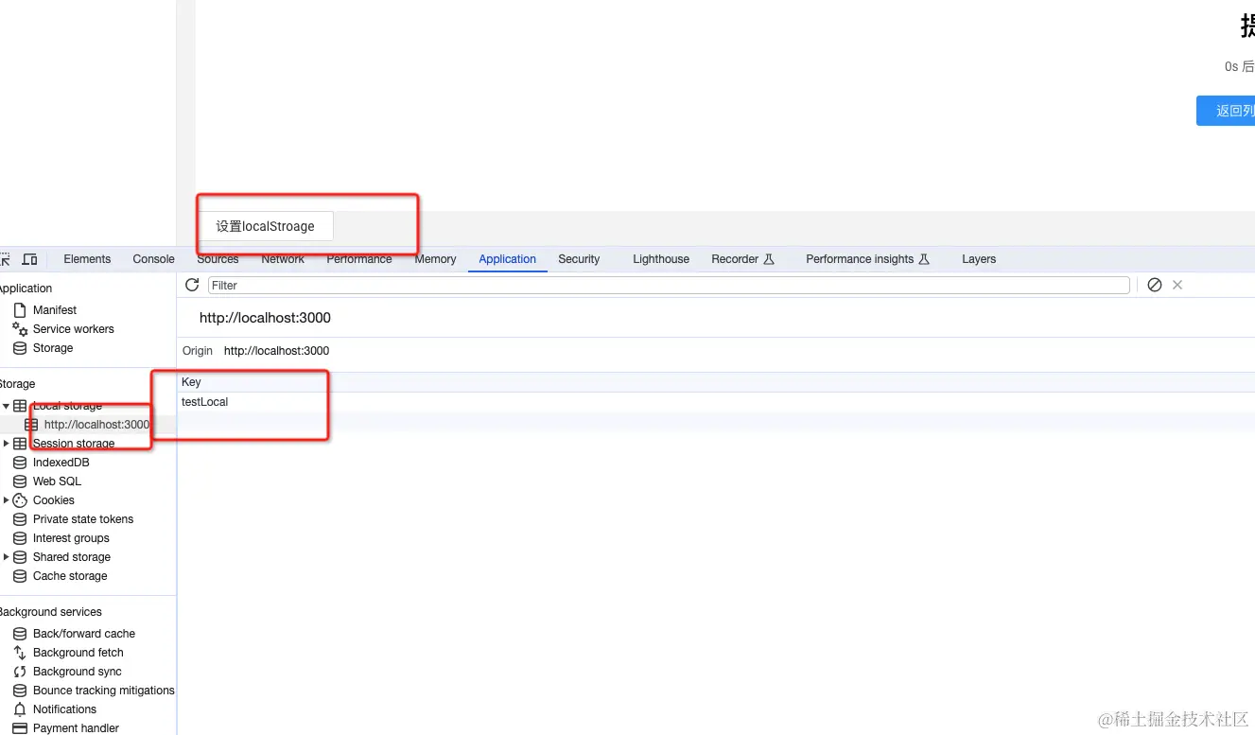Viewport: 1255px width, 735px height.
Task: Go to the Security tab
Action: tap(579, 259)
